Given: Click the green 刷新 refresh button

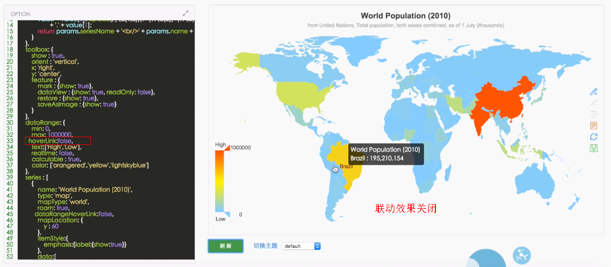Looking at the screenshot, I should pos(225,246).
